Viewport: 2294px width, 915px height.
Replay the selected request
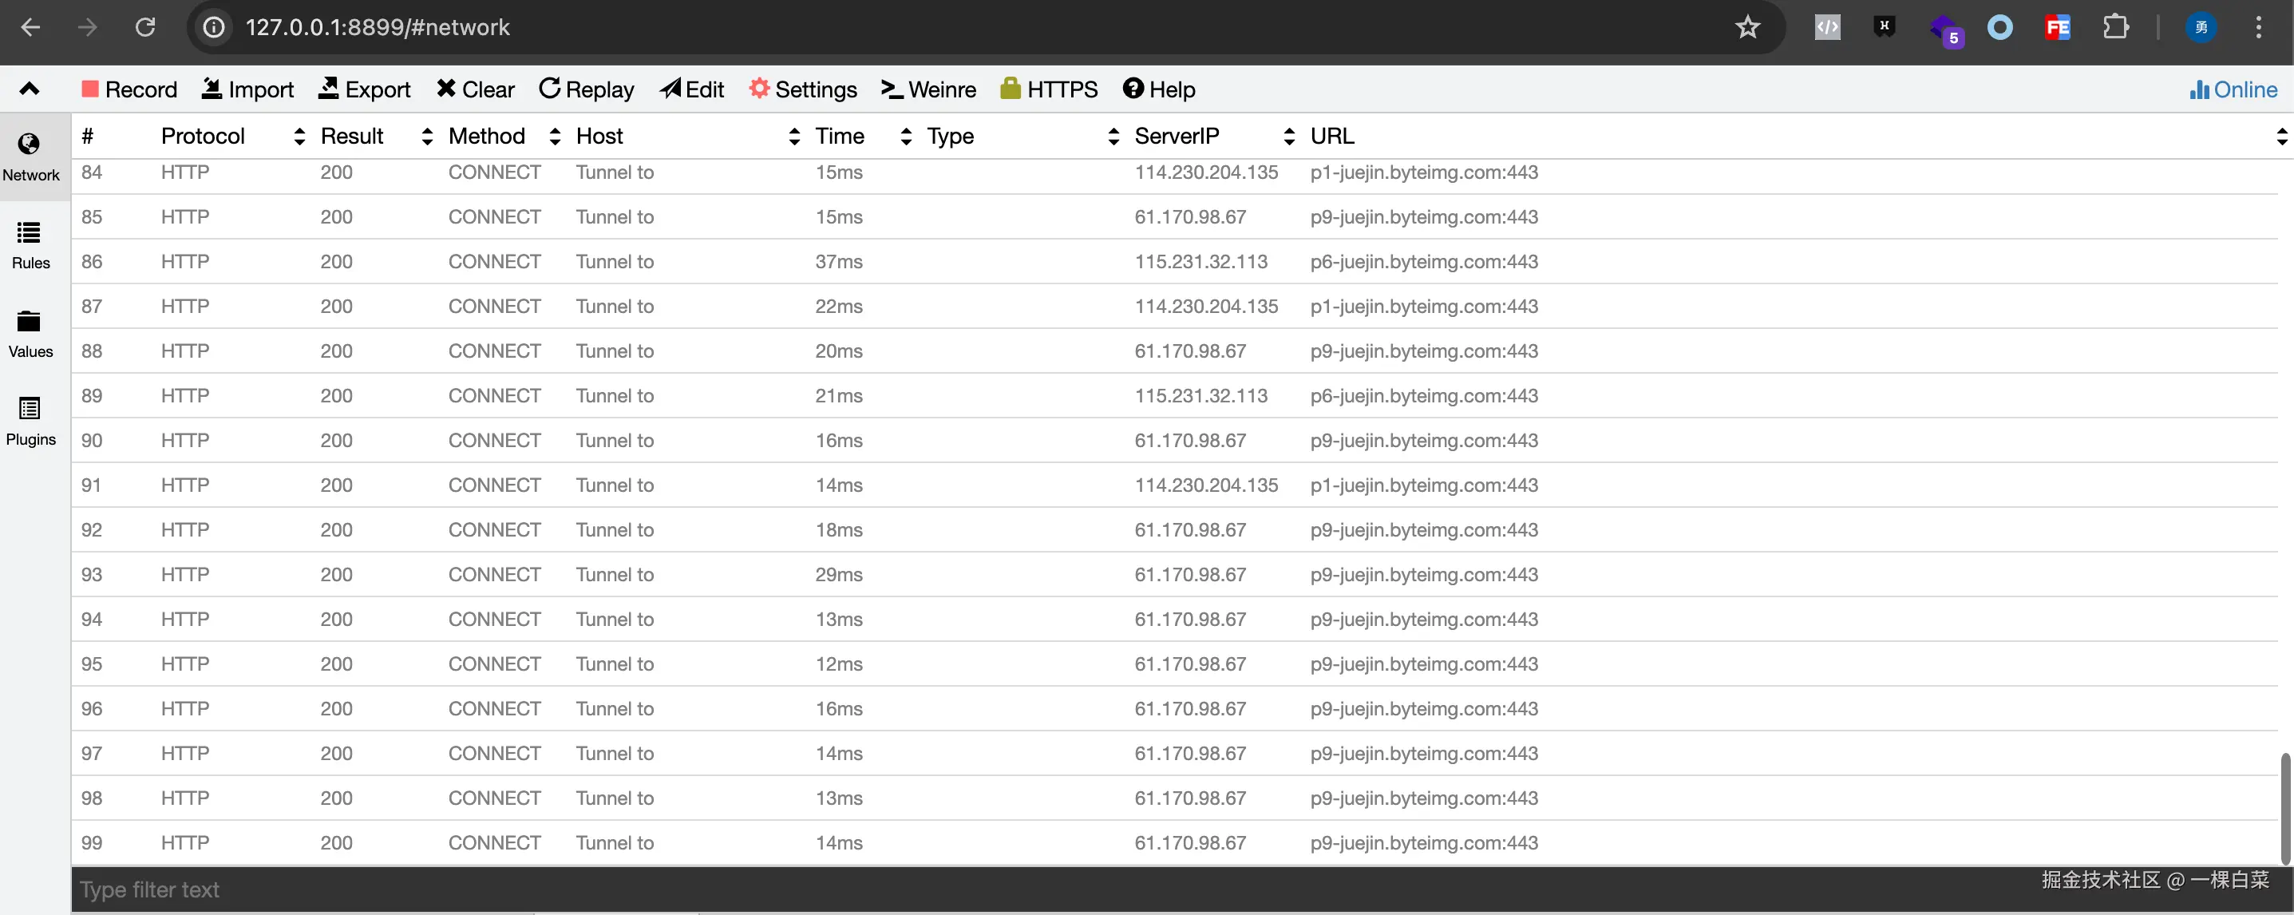click(x=586, y=89)
